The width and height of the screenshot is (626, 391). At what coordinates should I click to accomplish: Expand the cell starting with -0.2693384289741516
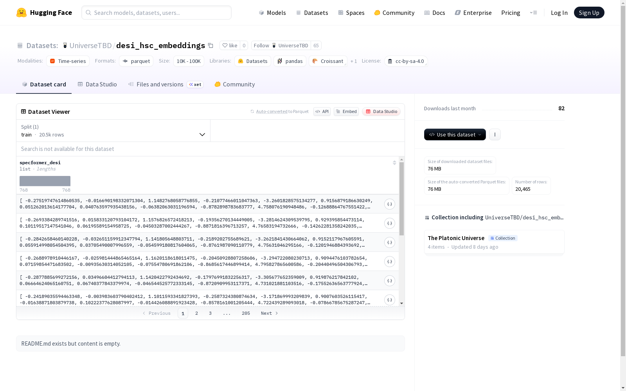390,223
